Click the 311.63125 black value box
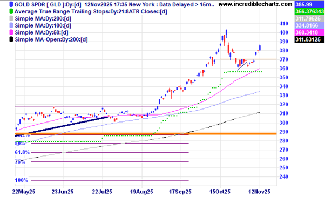The height and width of the screenshot is (197, 325). point(309,39)
